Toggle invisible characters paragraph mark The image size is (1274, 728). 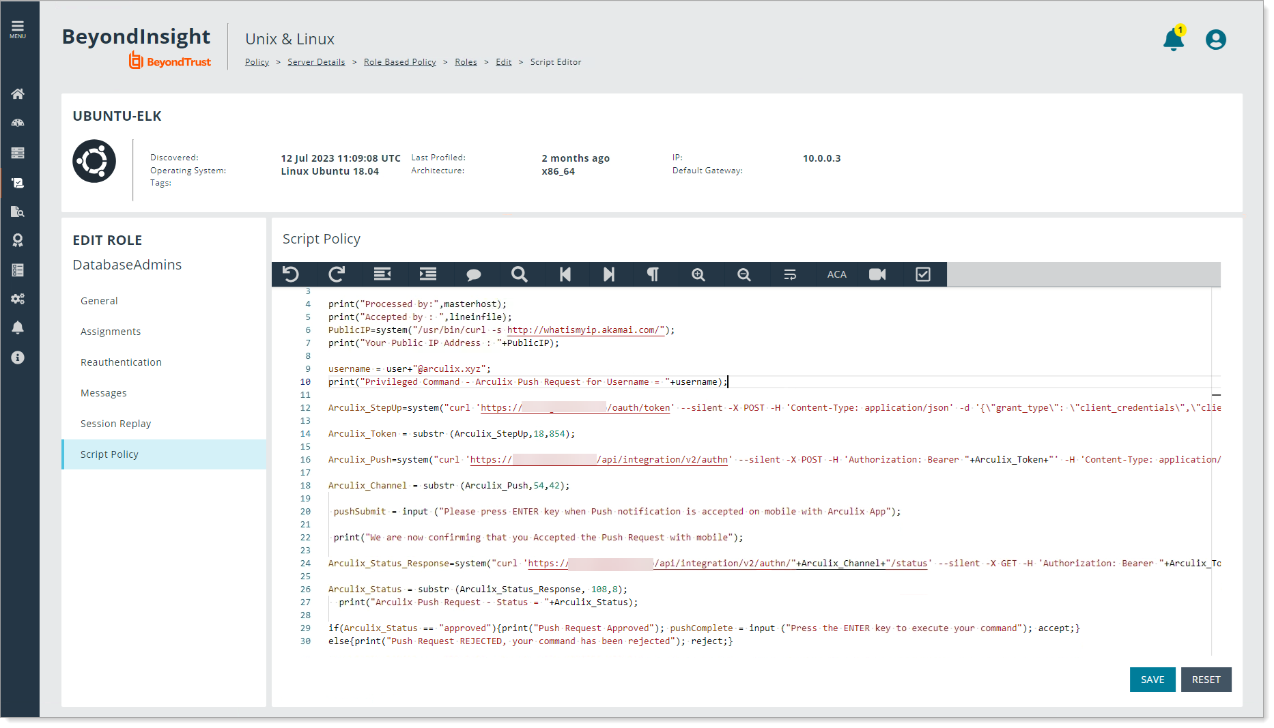point(653,274)
